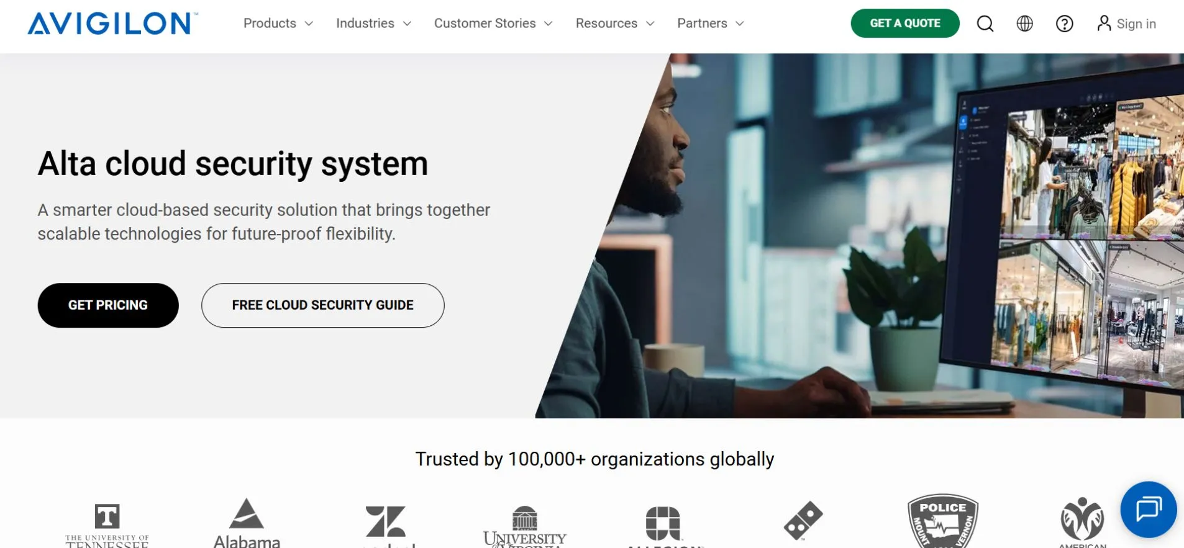
Task: Select the Alabama logo
Action: click(247, 523)
